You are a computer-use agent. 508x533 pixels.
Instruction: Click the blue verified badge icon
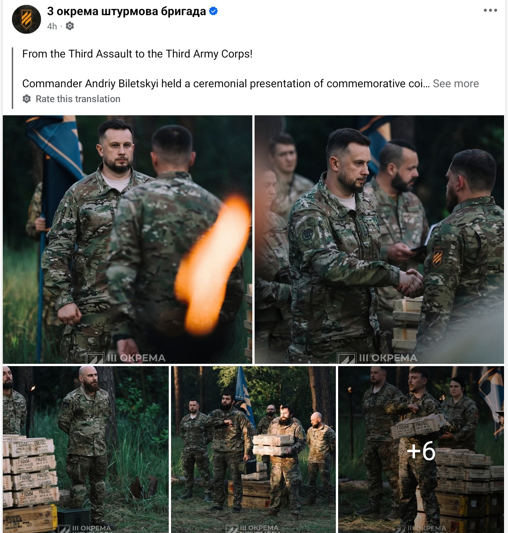pos(214,11)
